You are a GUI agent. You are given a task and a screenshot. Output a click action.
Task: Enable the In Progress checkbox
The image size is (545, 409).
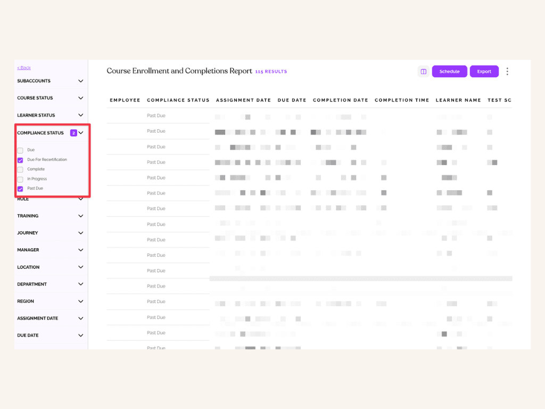(20, 179)
